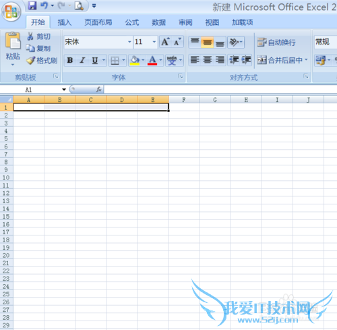Image resolution: width=337 pixels, height=330 pixels.
Task: Decrease the cell indent
Action: (234, 60)
